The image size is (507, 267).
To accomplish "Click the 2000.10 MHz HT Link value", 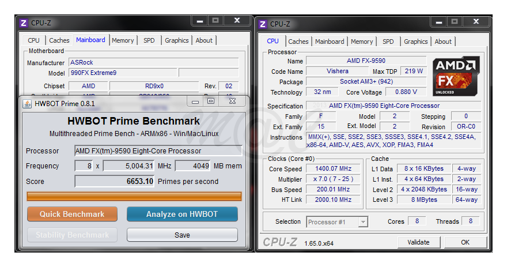I will point(333,200).
